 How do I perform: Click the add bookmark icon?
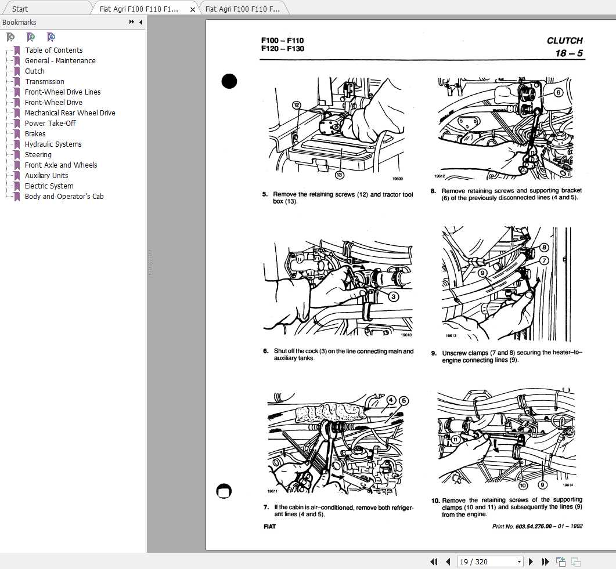pyautogui.click(x=31, y=37)
